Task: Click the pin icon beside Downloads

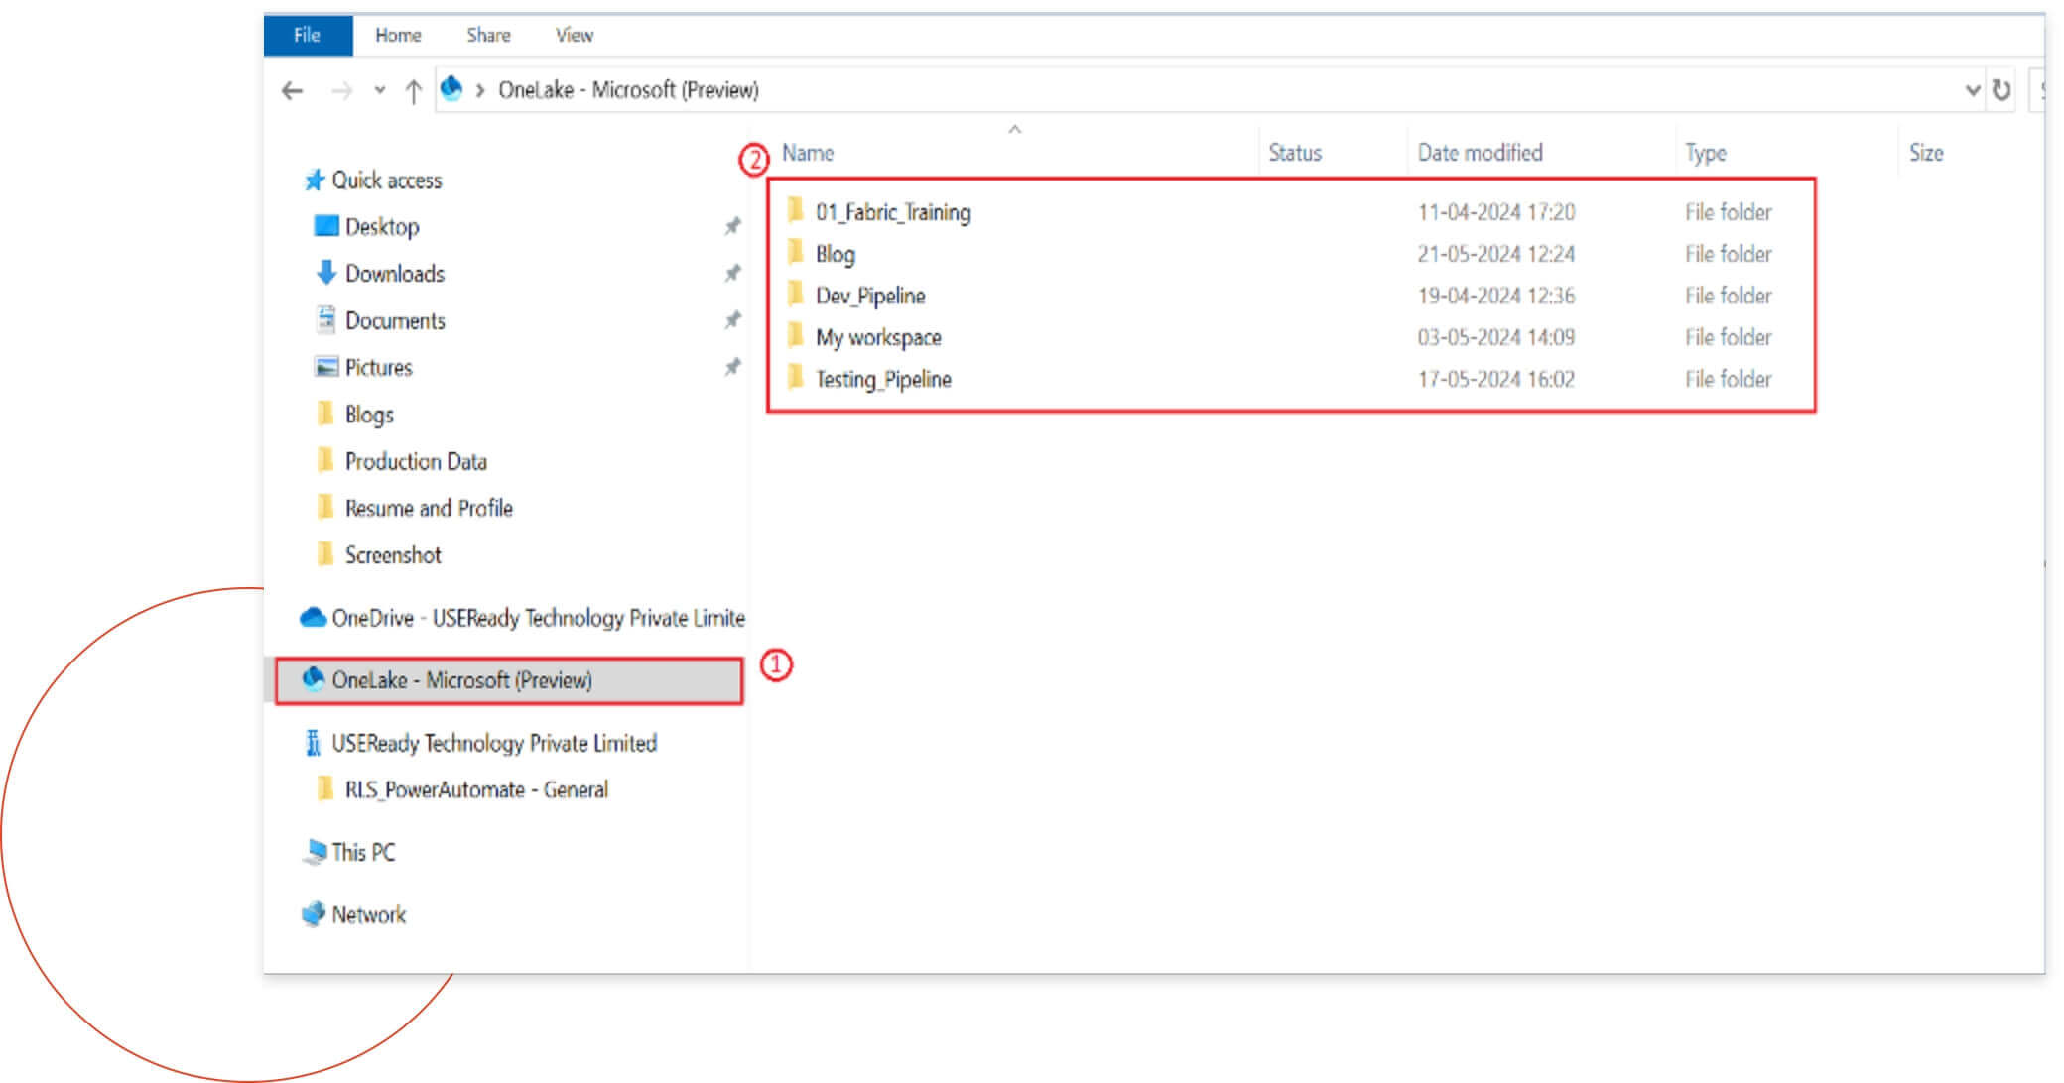Action: (732, 273)
